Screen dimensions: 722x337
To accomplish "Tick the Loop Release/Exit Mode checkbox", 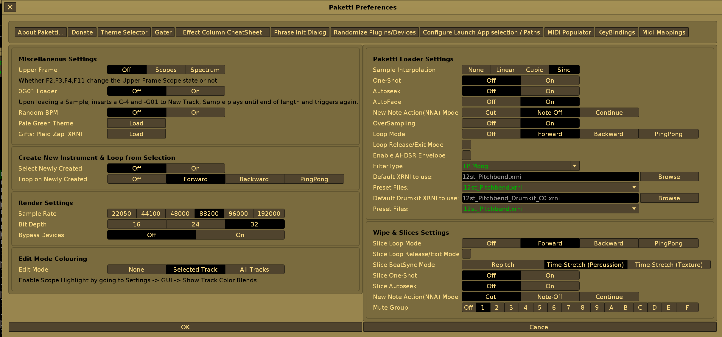I will [466, 145].
